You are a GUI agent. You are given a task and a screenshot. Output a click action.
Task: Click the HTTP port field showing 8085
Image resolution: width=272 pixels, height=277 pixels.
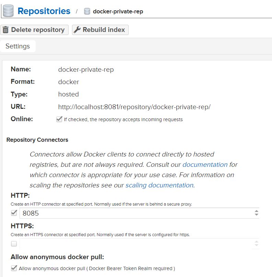click(134, 213)
